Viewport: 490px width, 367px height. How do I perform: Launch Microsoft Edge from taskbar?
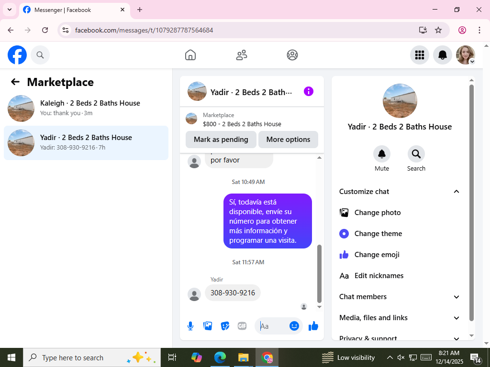(220, 357)
